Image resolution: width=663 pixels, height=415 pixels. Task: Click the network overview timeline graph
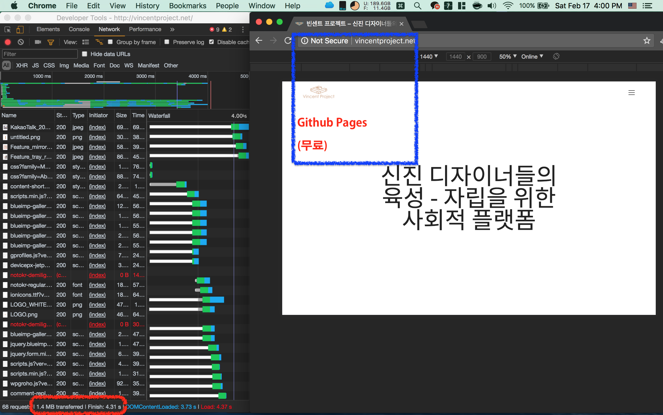(x=124, y=95)
